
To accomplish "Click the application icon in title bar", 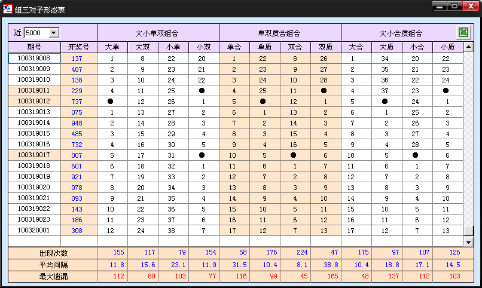I will click(x=8, y=9).
